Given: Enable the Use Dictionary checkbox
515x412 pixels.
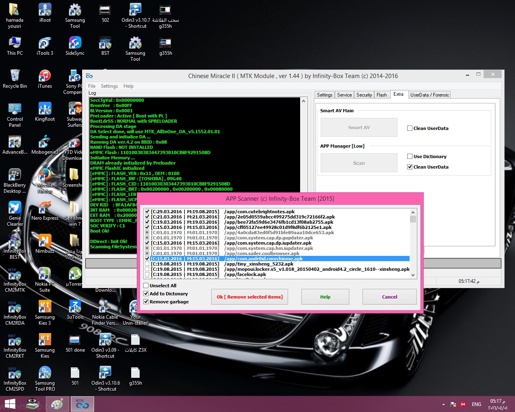Looking at the screenshot, I should click(x=410, y=157).
